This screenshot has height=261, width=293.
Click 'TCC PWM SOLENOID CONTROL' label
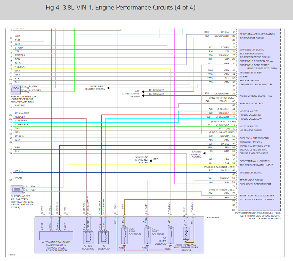click(257, 200)
